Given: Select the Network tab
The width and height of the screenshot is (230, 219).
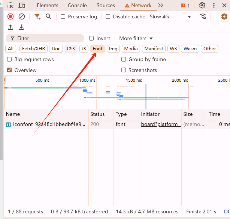Looking at the screenshot, I should (x=138, y=5).
